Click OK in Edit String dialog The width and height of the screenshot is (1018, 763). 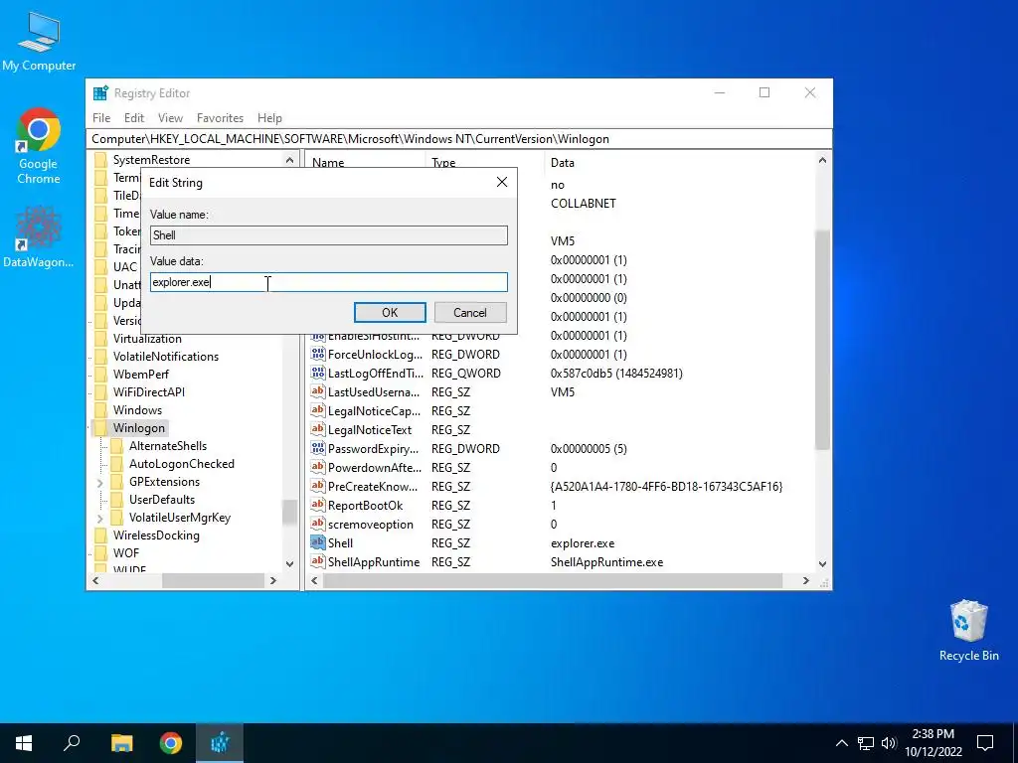390,313
